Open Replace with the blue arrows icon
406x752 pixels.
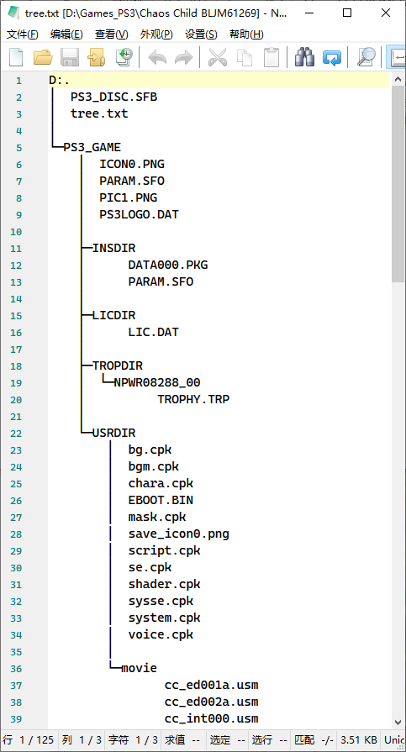[x=332, y=57]
